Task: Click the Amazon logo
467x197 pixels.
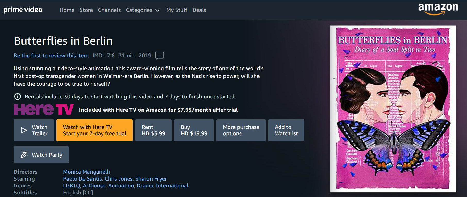Action: click(438, 8)
